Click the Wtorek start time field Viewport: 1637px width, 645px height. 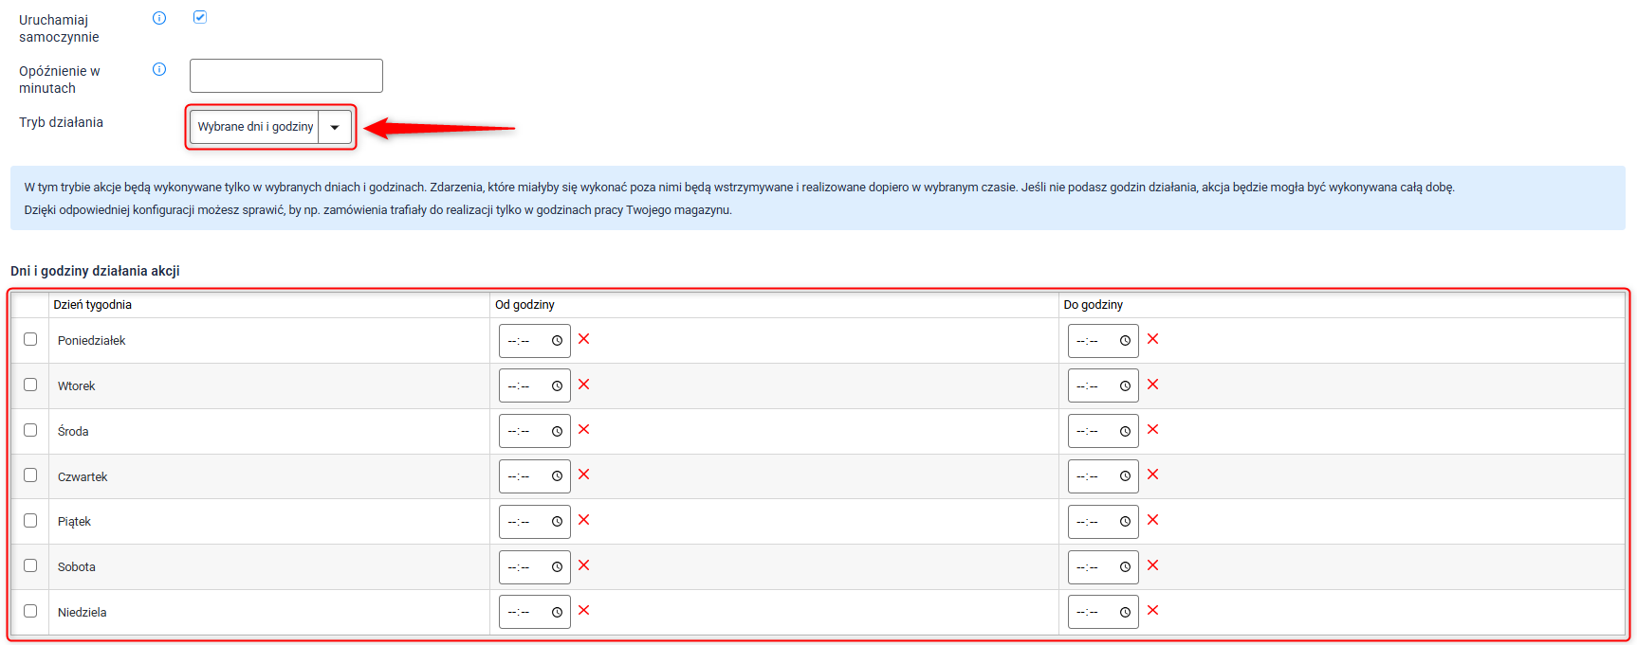click(524, 386)
